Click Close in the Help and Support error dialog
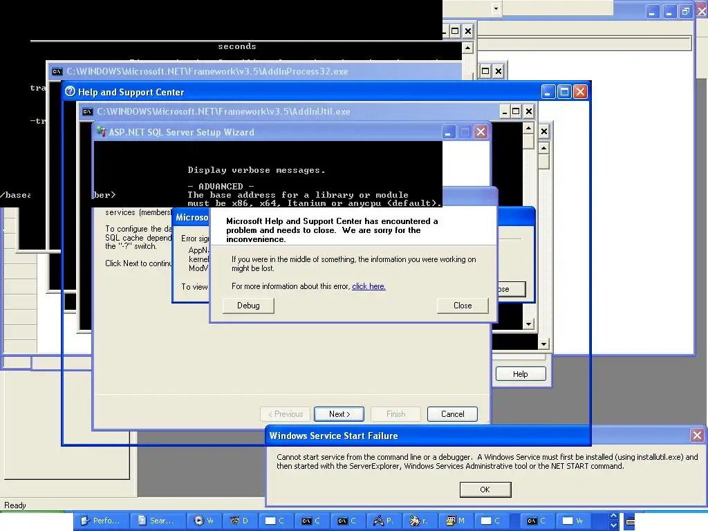 point(463,306)
